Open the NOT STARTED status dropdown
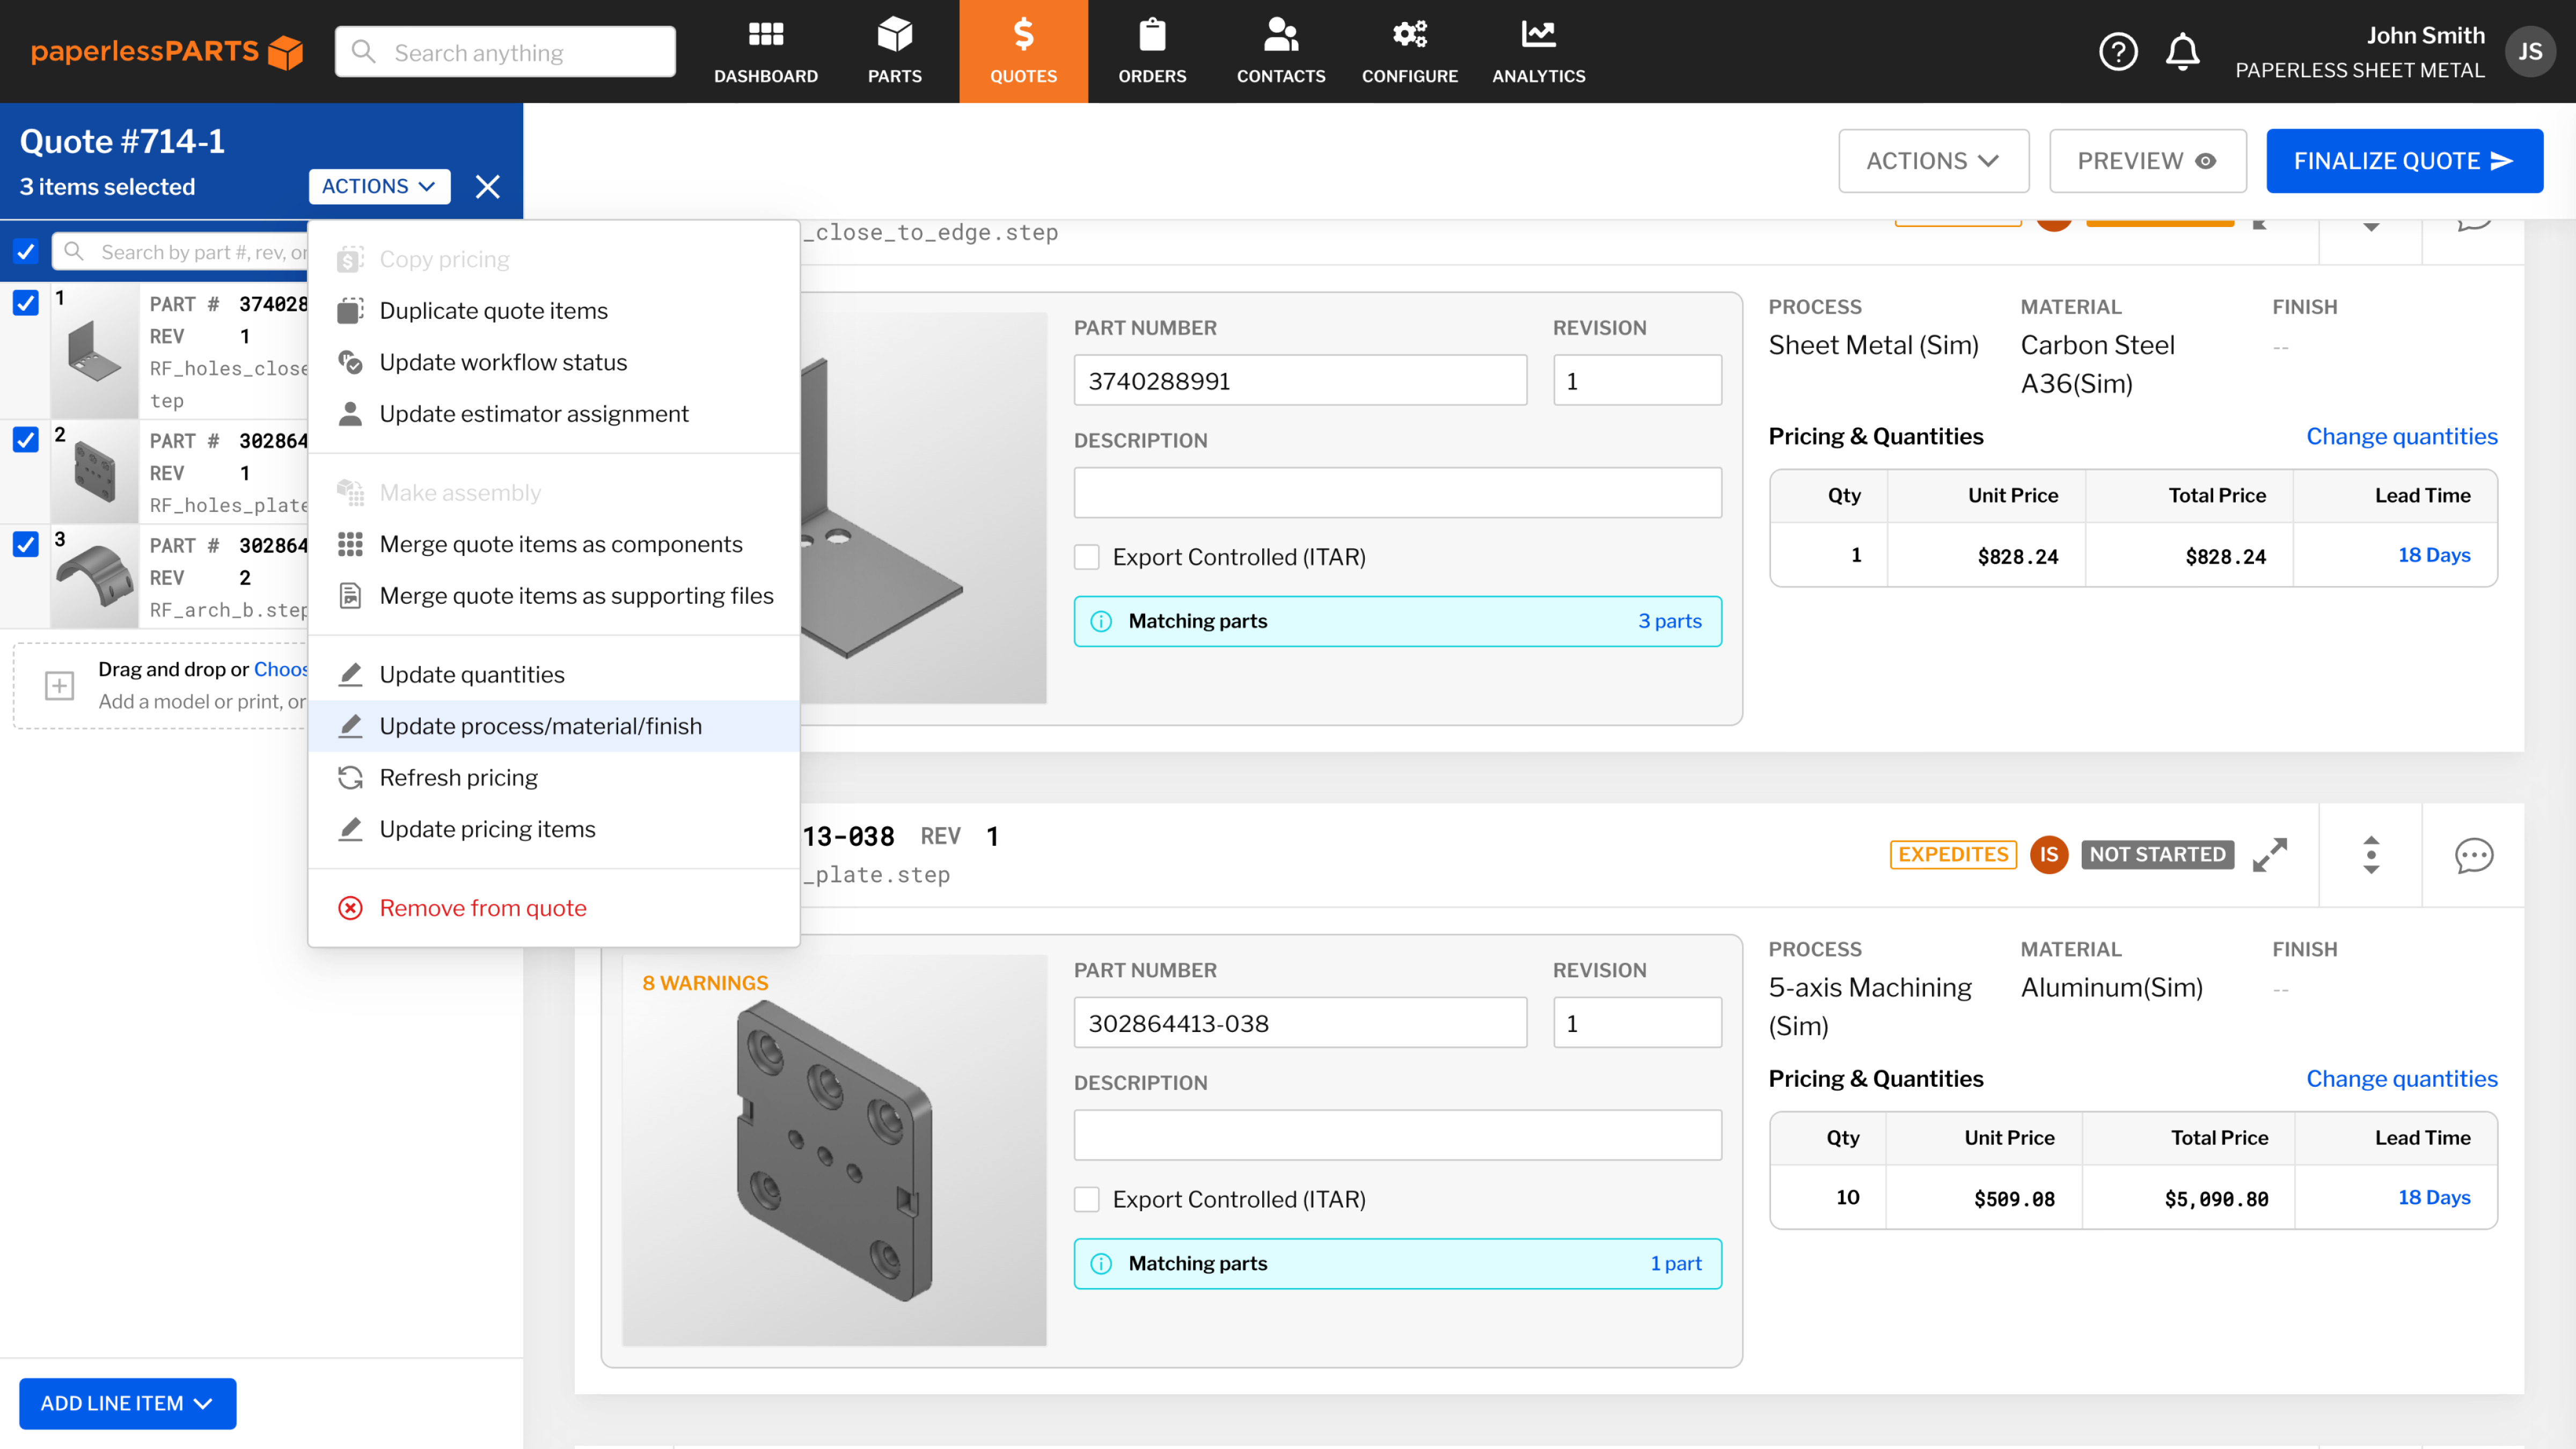The image size is (2576, 1449). click(x=2157, y=855)
